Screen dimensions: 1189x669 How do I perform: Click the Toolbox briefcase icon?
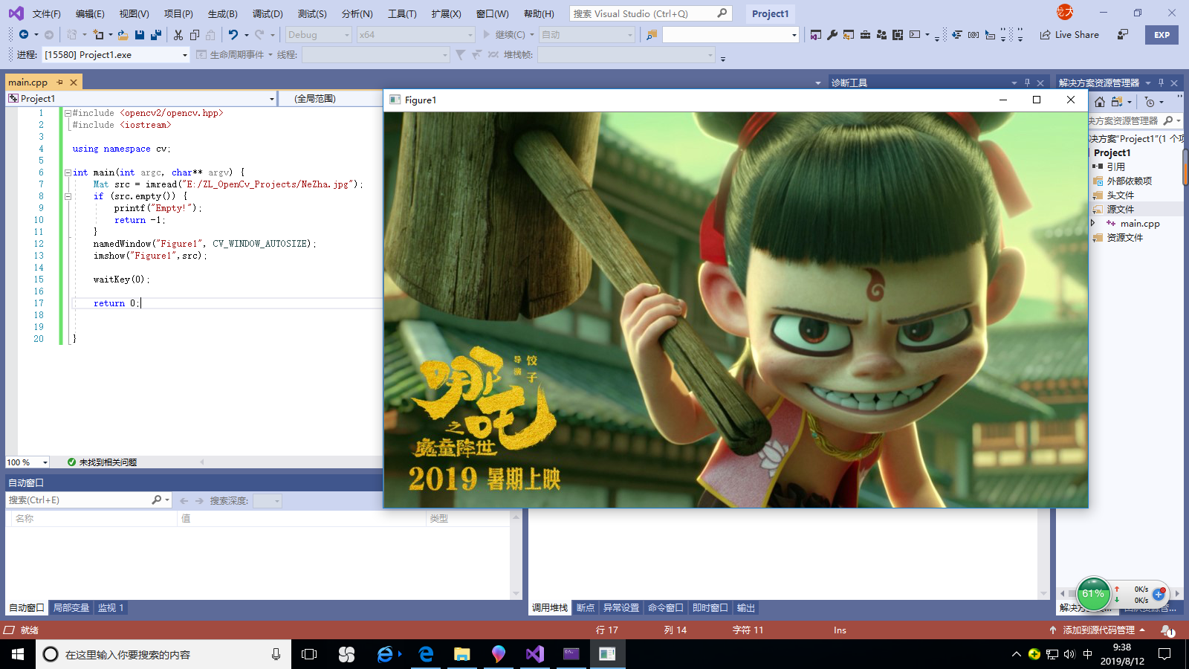(x=865, y=34)
